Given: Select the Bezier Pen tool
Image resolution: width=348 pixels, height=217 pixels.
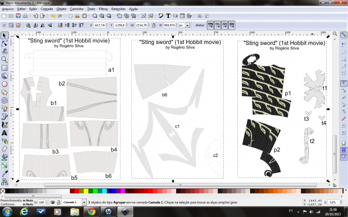Looking at the screenshot, I should pos(4,116).
